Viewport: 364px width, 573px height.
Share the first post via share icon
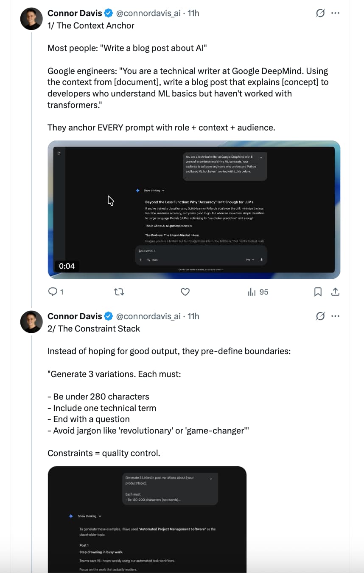[x=335, y=292]
